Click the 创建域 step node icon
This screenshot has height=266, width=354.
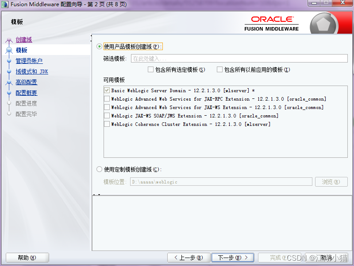(x=9, y=40)
